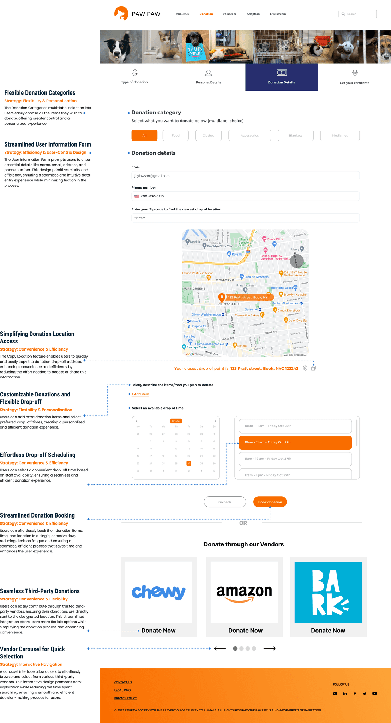
Task: Toggle the Blankets category chip
Action: (x=296, y=135)
